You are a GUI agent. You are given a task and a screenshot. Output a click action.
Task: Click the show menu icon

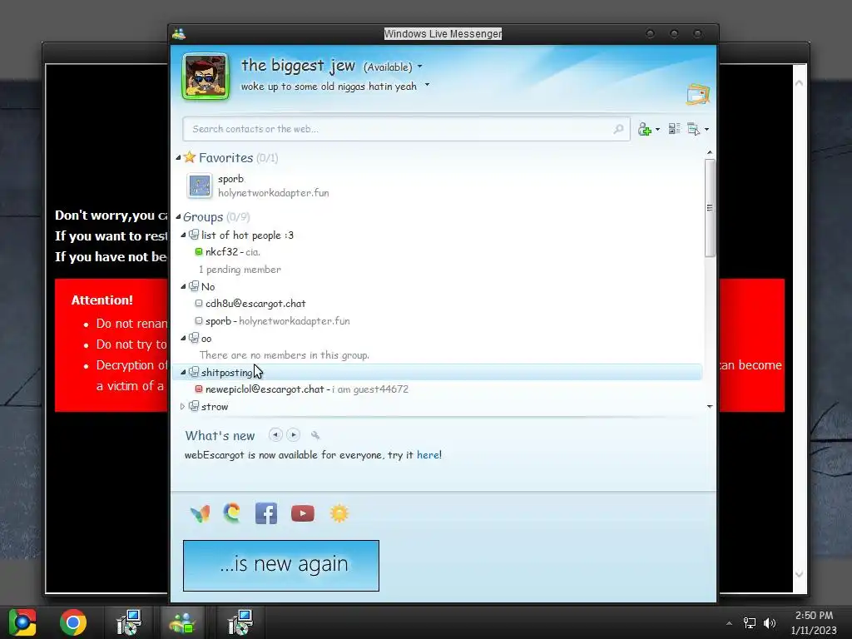[693, 129]
